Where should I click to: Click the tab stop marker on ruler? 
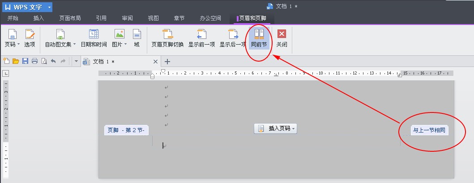coord(276,75)
